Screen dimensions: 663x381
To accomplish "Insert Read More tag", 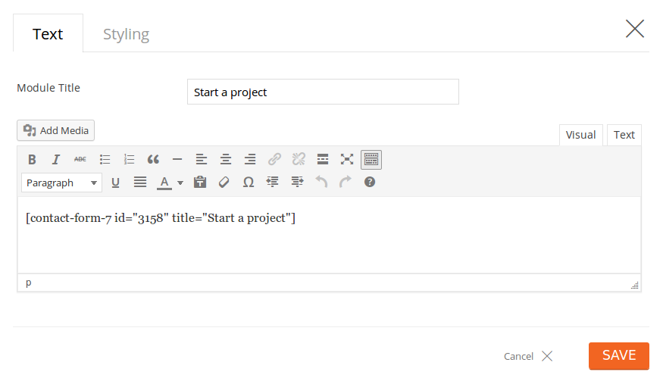I will [x=323, y=159].
